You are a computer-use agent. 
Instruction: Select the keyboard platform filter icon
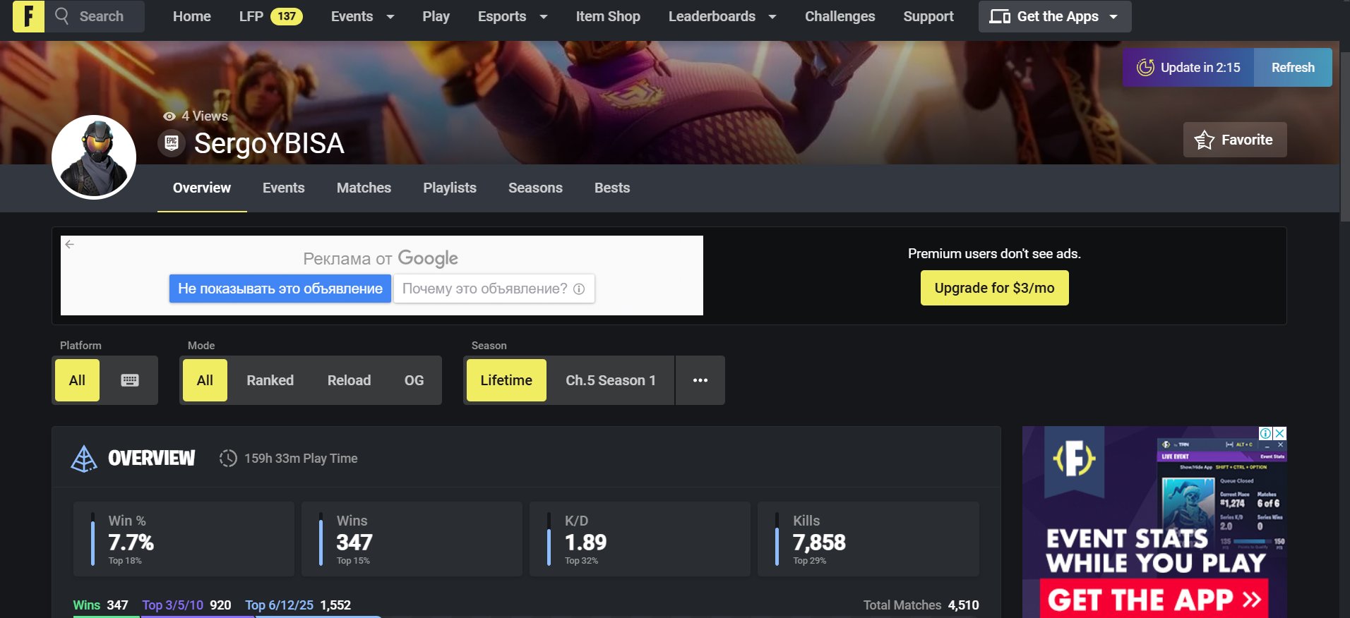(130, 380)
